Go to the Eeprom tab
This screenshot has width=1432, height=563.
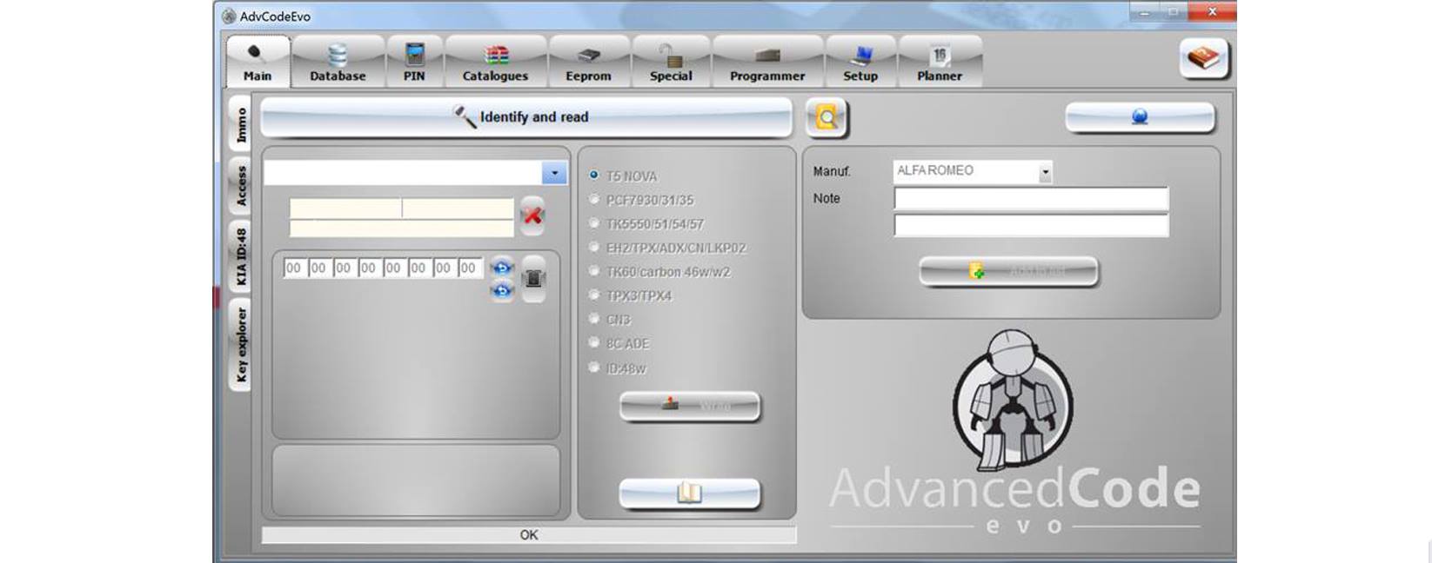(x=589, y=61)
